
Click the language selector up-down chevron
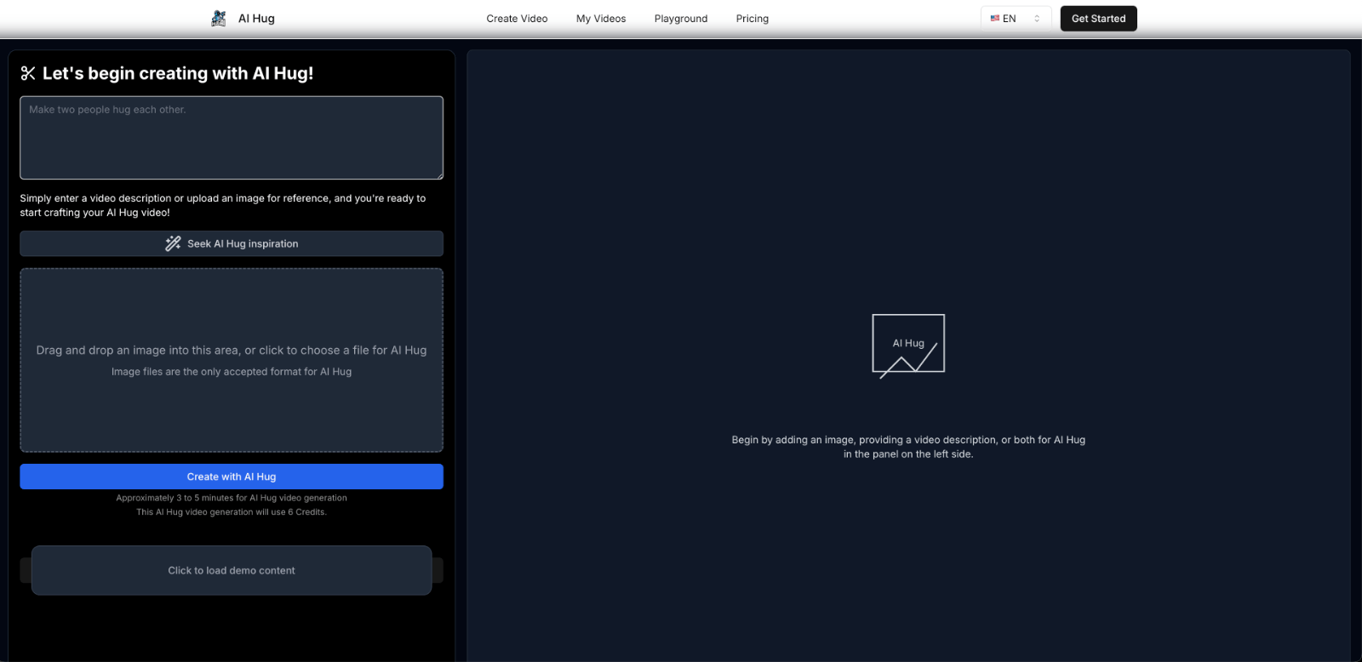[x=1037, y=19]
